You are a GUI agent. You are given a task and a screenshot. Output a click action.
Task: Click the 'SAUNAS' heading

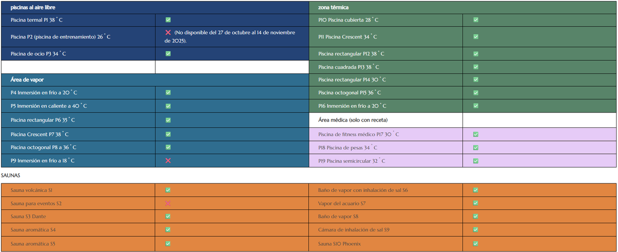click(x=11, y=175)
